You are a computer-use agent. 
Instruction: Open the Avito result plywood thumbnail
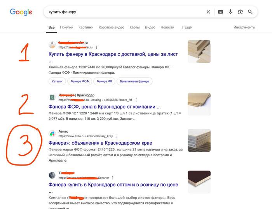click(x=199, y=140)
